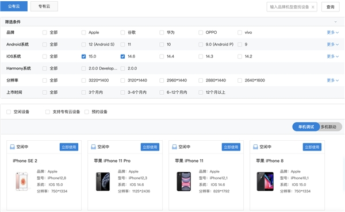
Task: Enable the 空闲设备 filter checkbox
Action: (x=9, y=112)
